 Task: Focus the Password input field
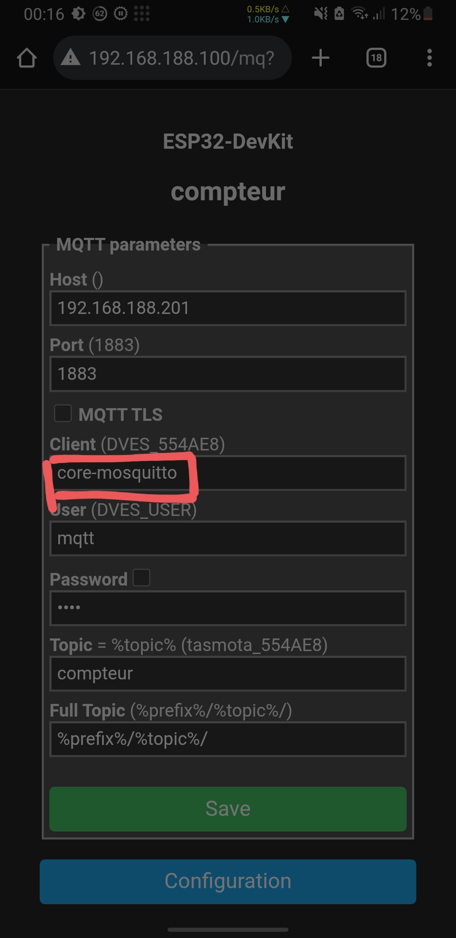click(x=228, y=608)
